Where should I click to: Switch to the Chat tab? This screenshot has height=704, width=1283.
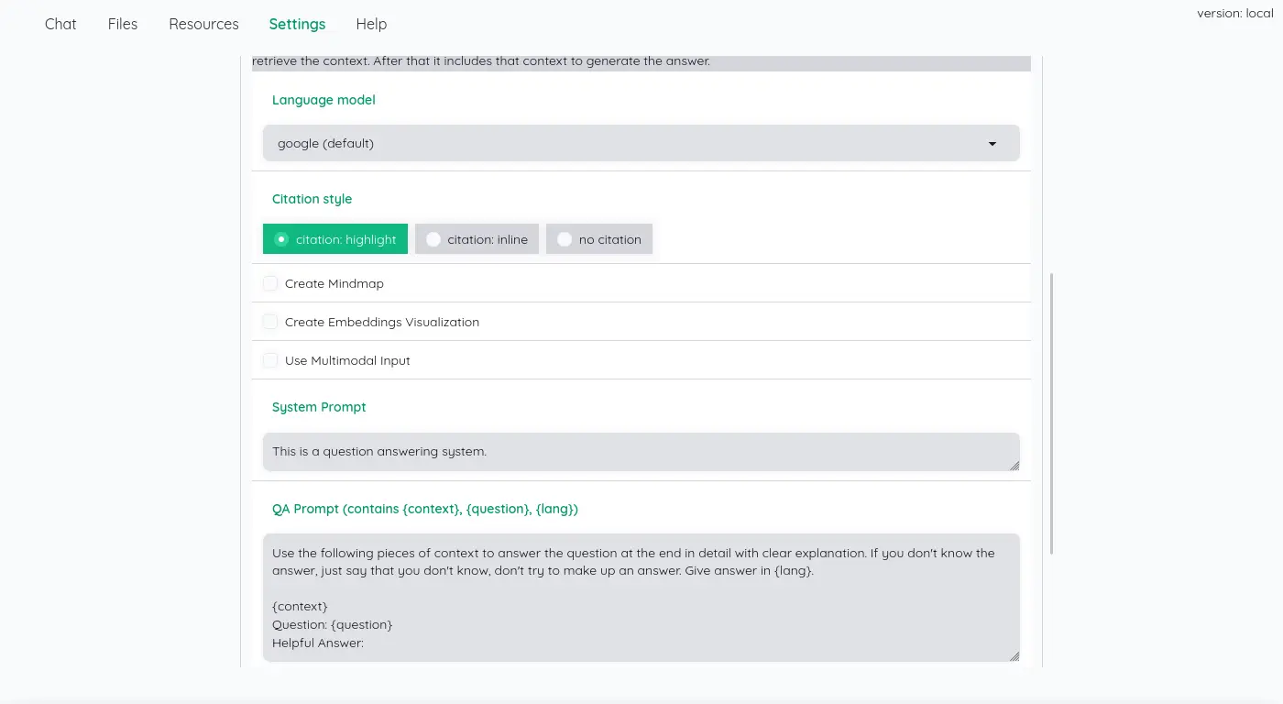click(60, 25)
